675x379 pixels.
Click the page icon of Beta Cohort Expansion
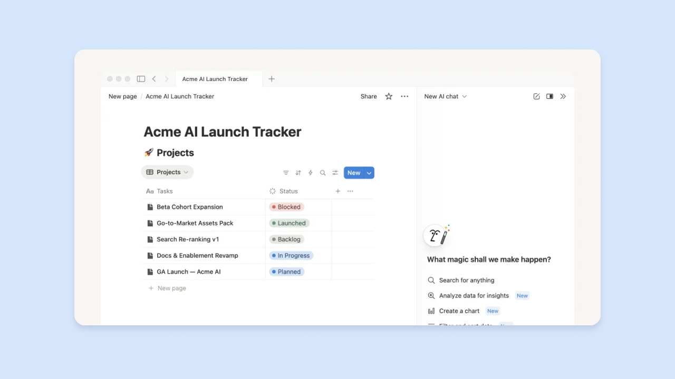pyautogui.click(x=150, y=207)
